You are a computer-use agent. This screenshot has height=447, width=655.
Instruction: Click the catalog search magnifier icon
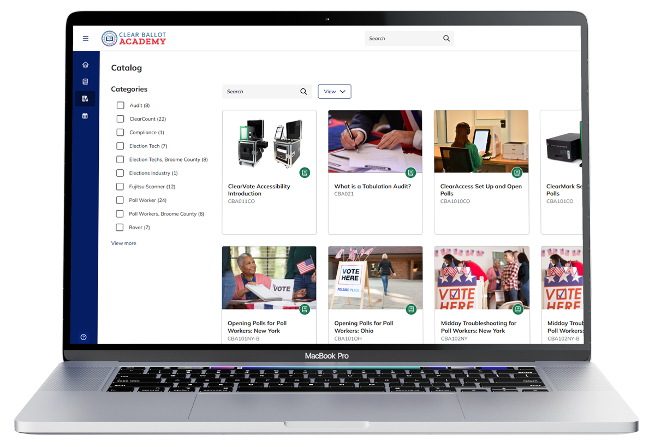pos(303,92)
